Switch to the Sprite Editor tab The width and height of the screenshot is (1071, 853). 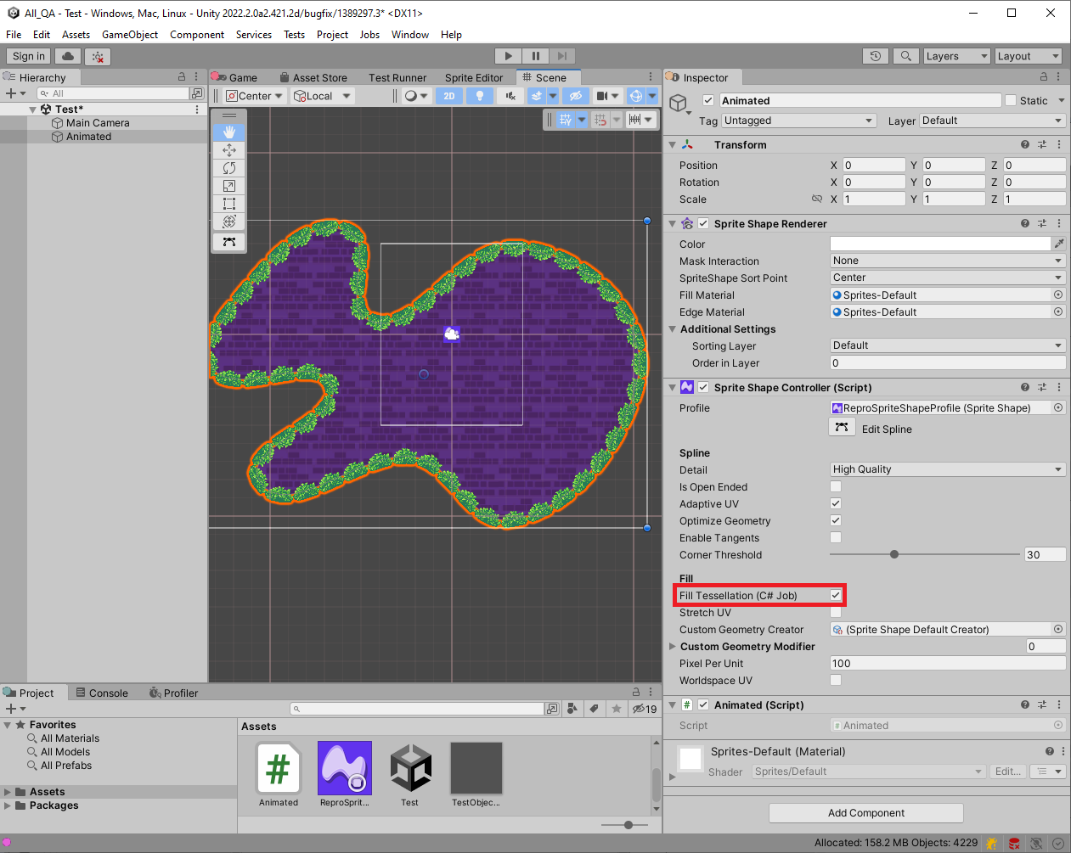474,77
